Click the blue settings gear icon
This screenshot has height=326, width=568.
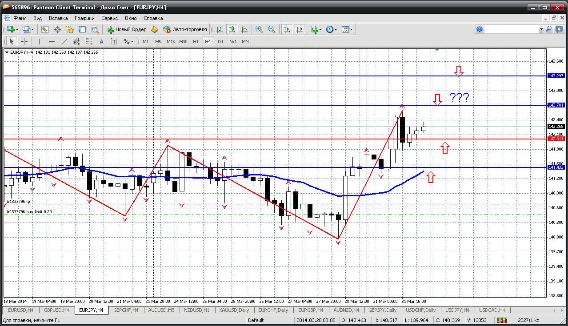pyautogui.click(x=480, y=29)
